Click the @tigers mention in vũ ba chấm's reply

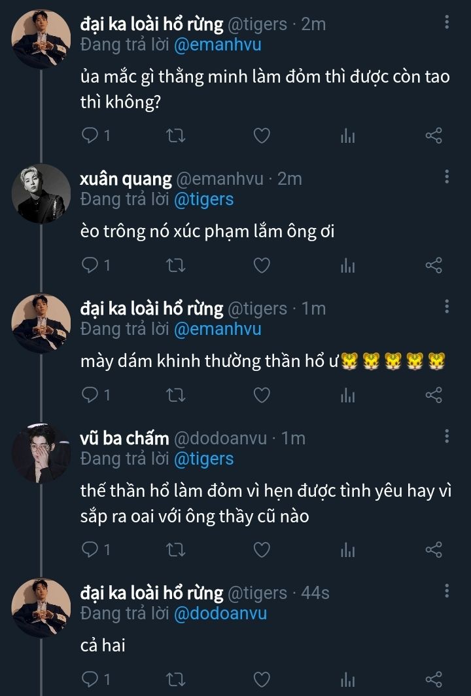pos(203,459)
